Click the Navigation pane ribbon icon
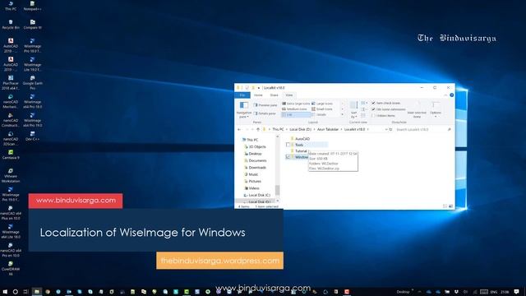This screenshot has width=526, height=296. tap(244, 109)
